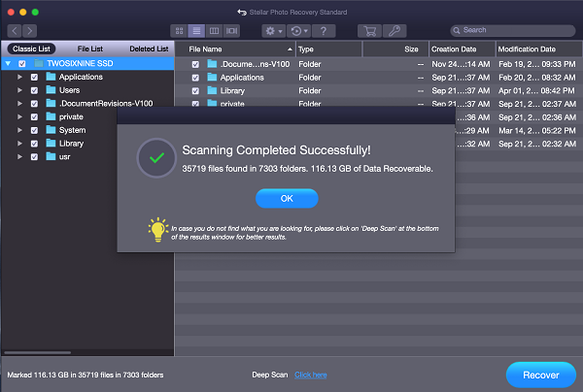Click the Applications folder icon in the file list
Viewport: 583px width, 392px height.
[212, 78]
